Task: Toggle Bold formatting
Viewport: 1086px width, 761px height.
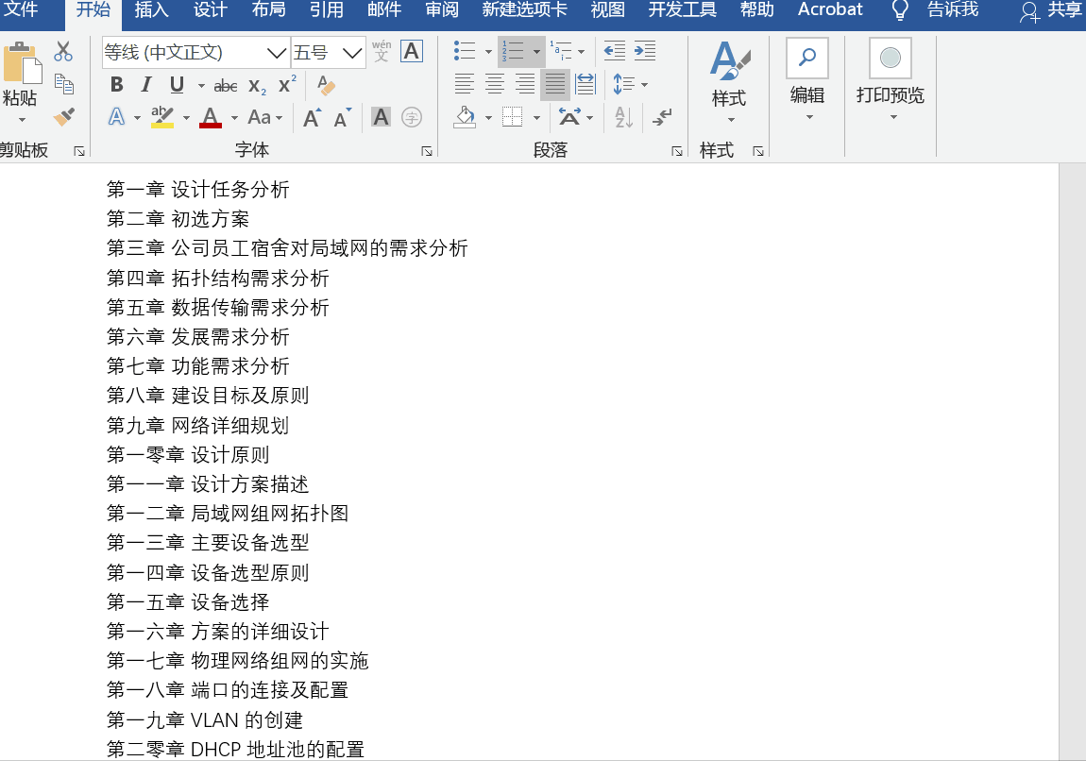Action: tap(116, 84)
